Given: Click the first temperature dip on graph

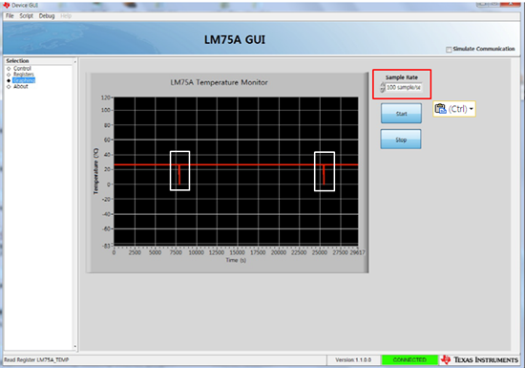Looking at the screenshot, I should tap(179, 174).
